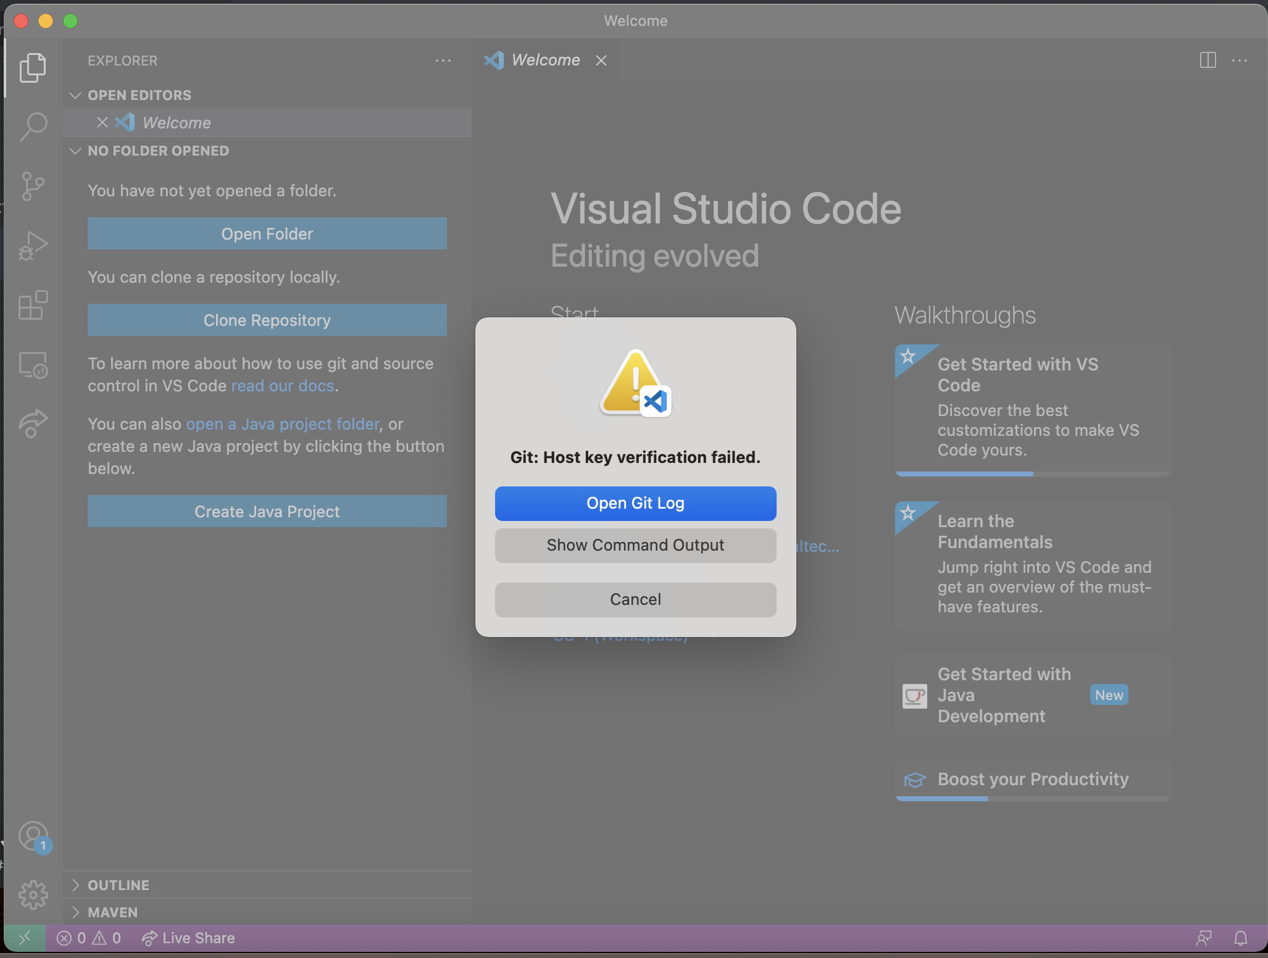Open the Accounts icon with badge
Image resolution: width=1268 pixels, height=958 pixels.
tap(33, 837)
